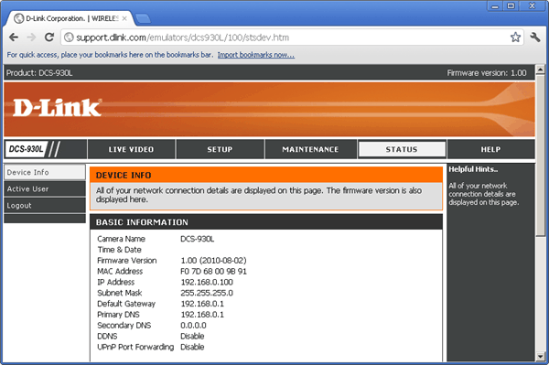Image resolution: width=549 pixels, height=365 pixels.
Task: Maximize the browser window
Action: 511,6
